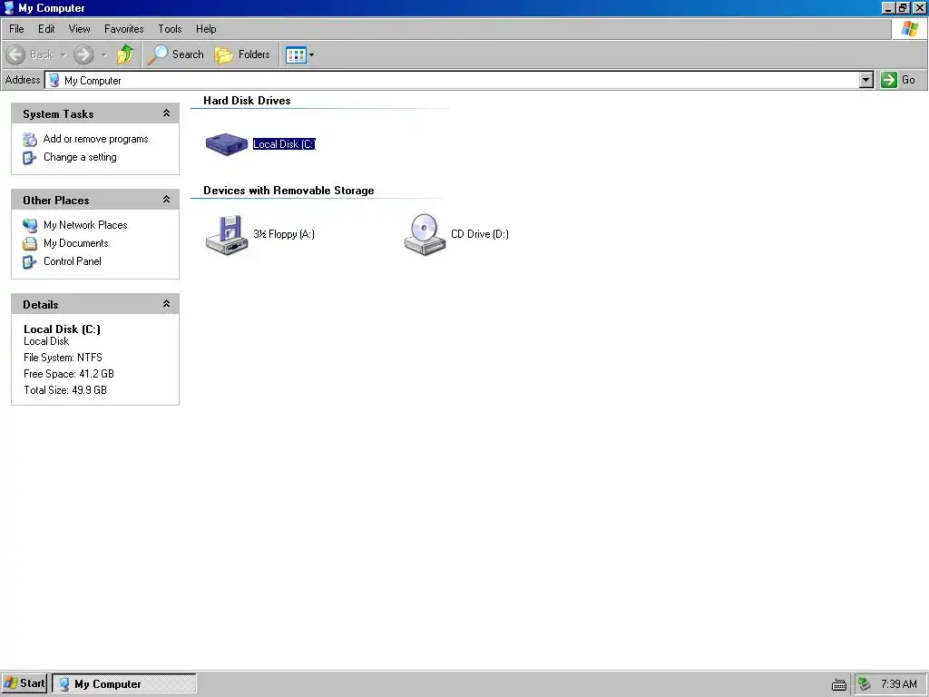Click the Add or remove programs icon
The height and width of the screenshot is (697, 929).
pos(30,139)
